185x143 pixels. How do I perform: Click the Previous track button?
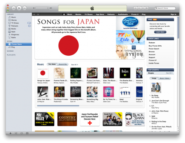coord(14,8)
